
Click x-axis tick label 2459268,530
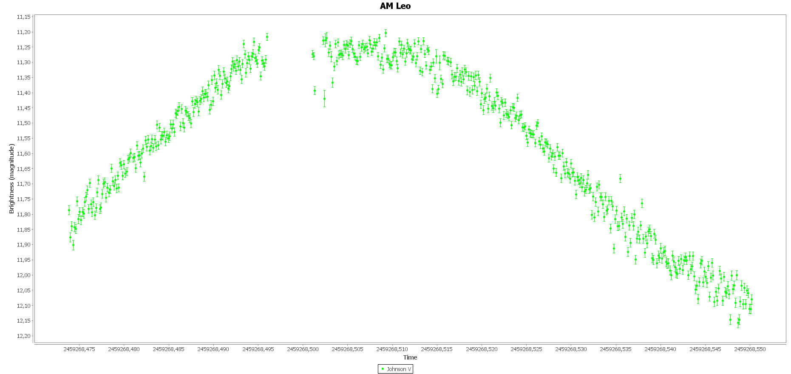571,349
